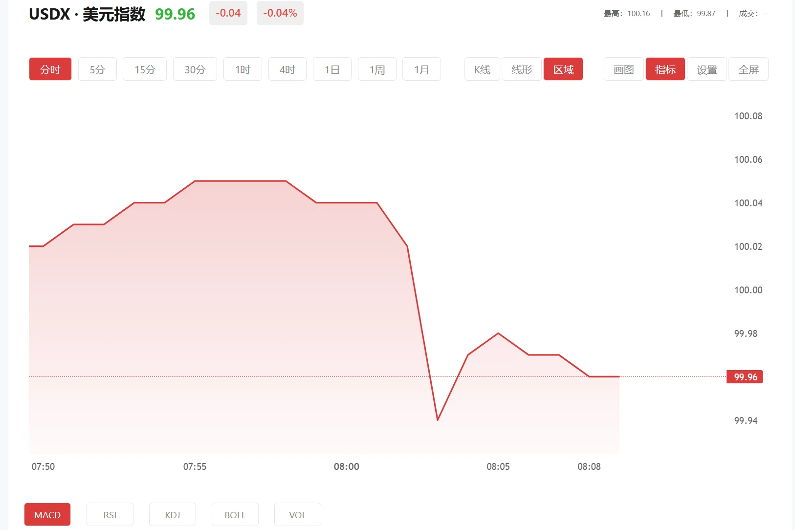Switch to the 5分 timeframe

[97, 69]
